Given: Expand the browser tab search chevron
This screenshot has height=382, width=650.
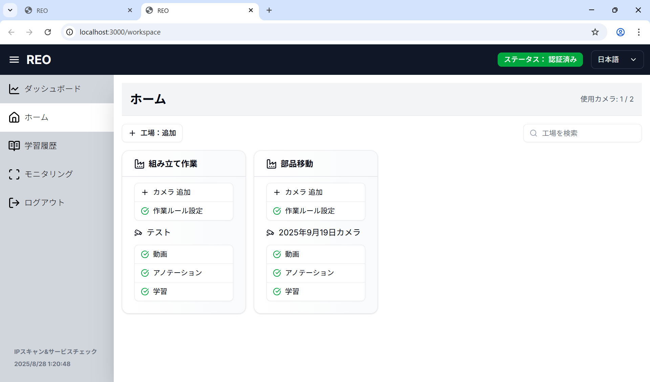Looking at the screenshot, I should (10, 10).
